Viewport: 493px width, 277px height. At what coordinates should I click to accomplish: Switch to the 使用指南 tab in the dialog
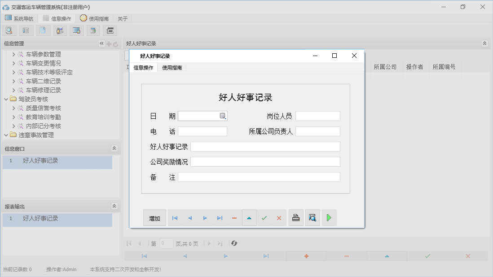coord(172,69)
